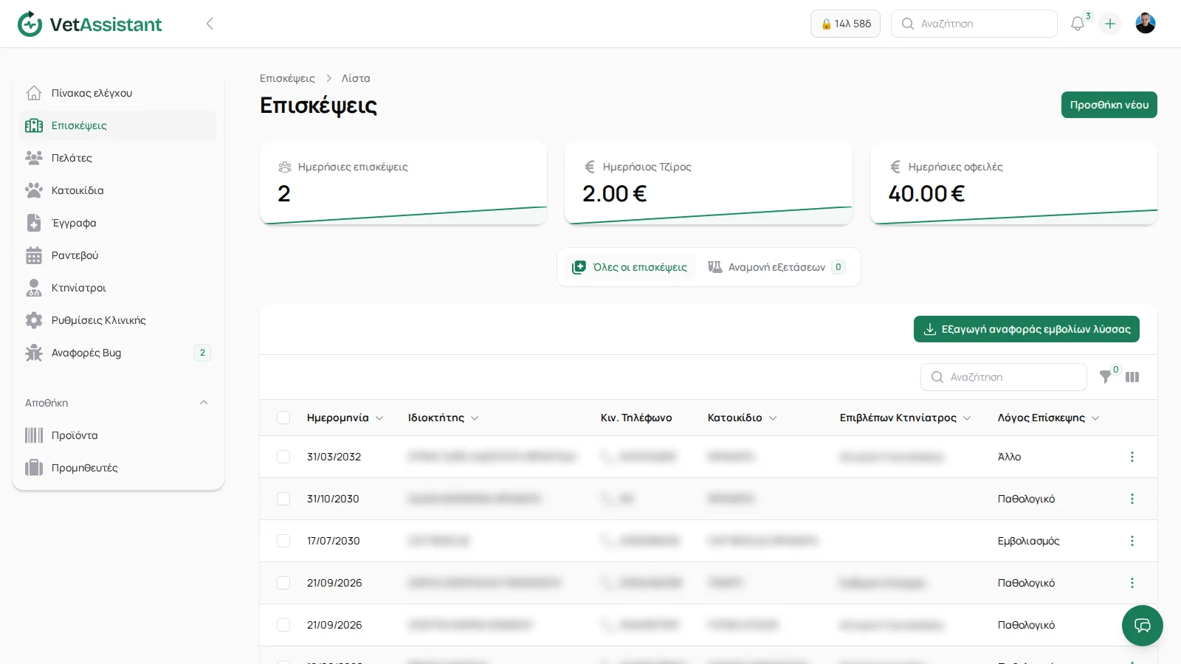Click Εξαγωγή αναφοράς εμβολίων λύσσας button
1181x664 pixels.
(1027, 329)
